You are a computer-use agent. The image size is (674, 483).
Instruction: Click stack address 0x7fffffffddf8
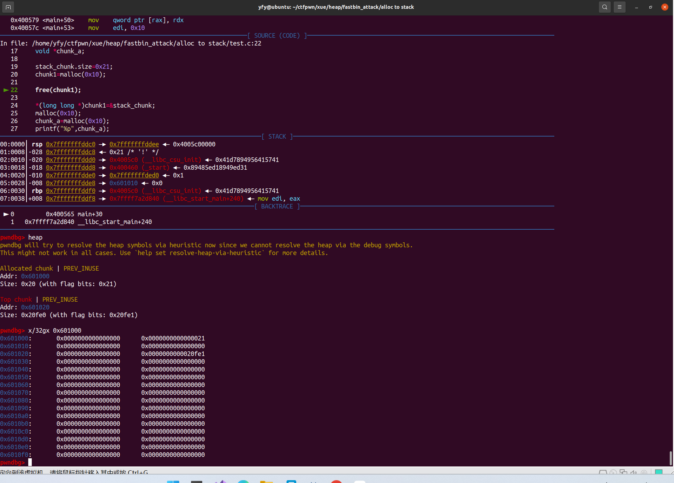(71, 199)
